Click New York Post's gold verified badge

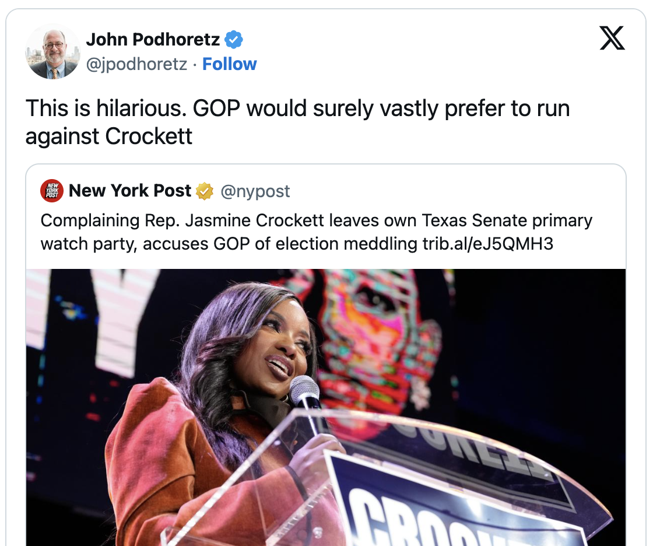coord(205,191)
